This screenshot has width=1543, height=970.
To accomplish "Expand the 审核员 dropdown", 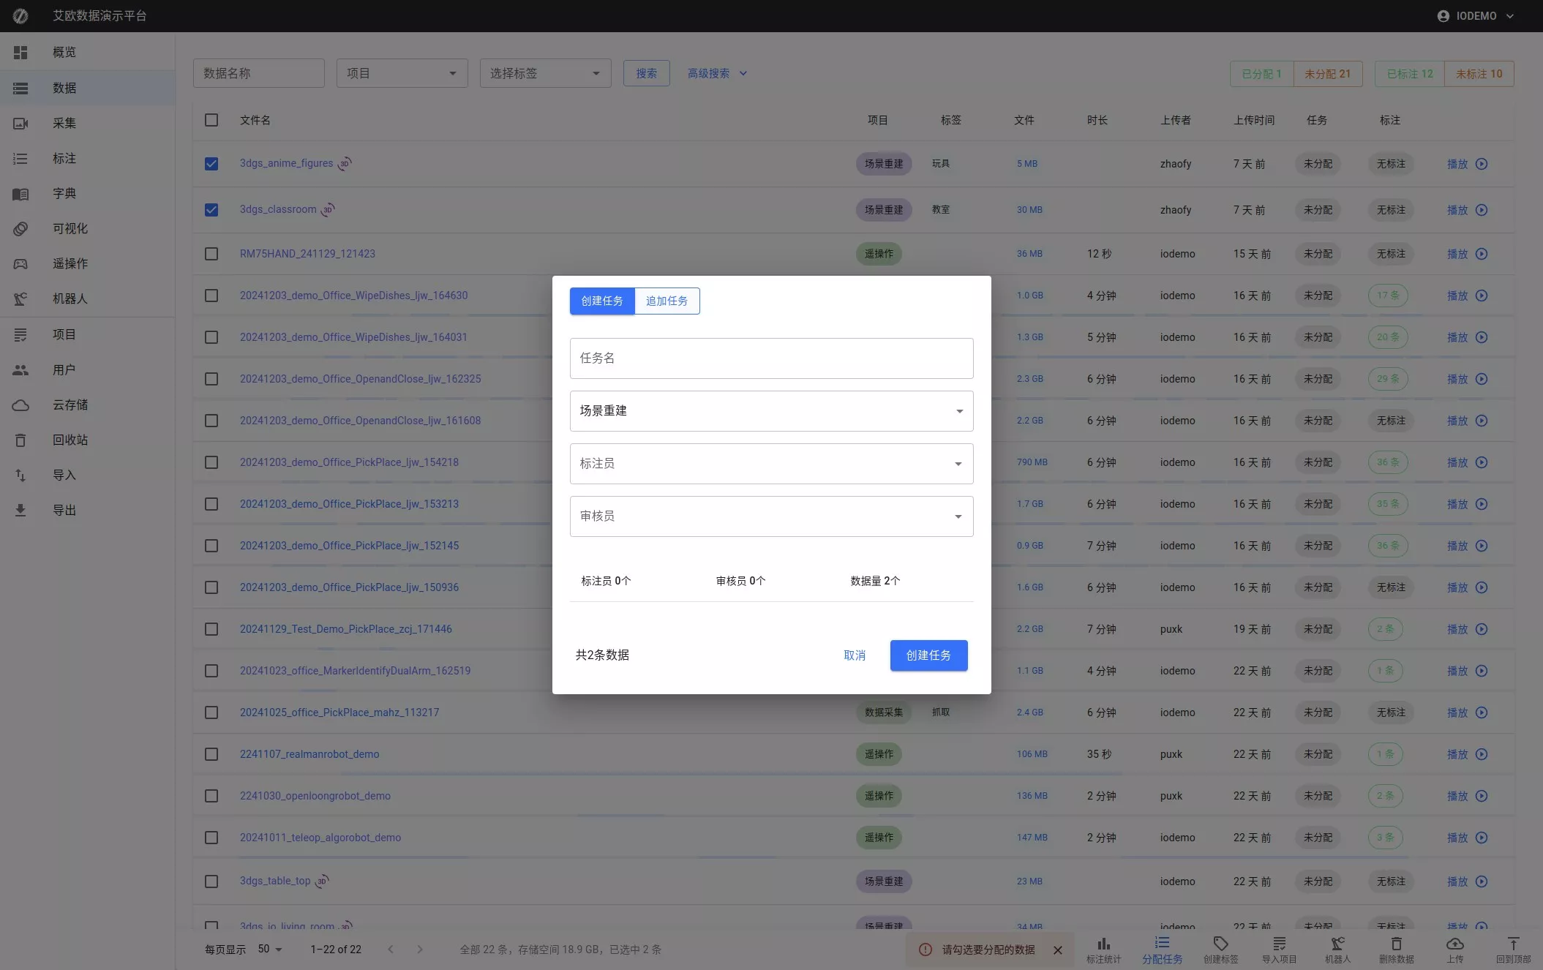I will point(771,516).
